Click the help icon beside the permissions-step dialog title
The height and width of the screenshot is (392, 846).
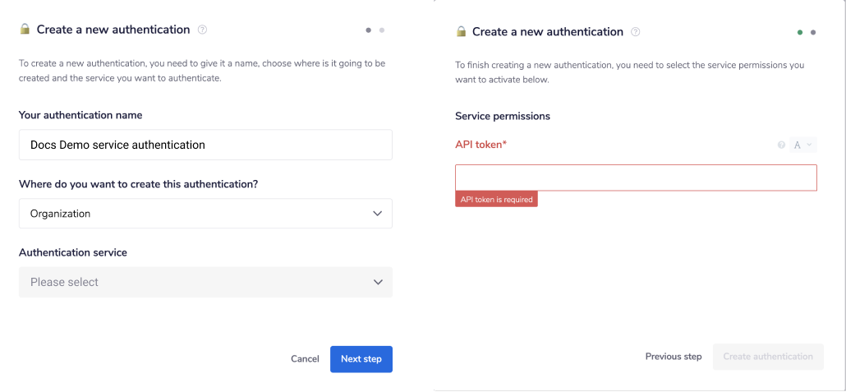(636, 32)
